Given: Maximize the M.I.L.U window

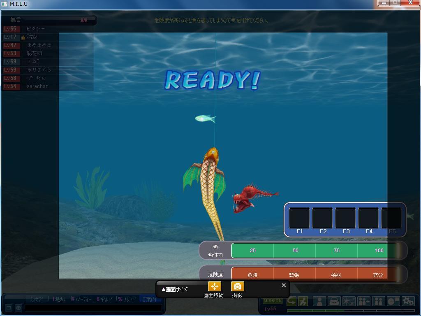Looking at the screenshot, I should [395, 3].
